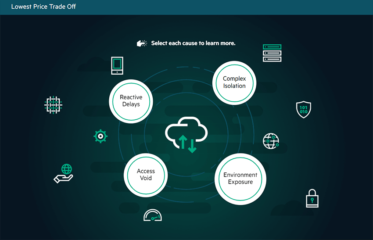373x240 pixels.
Task: Click the circuit grid chip icon
Action: [x=54, y=105]
